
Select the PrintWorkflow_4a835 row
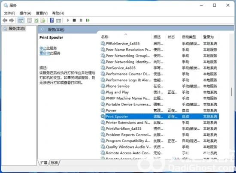tap(160, 128)
